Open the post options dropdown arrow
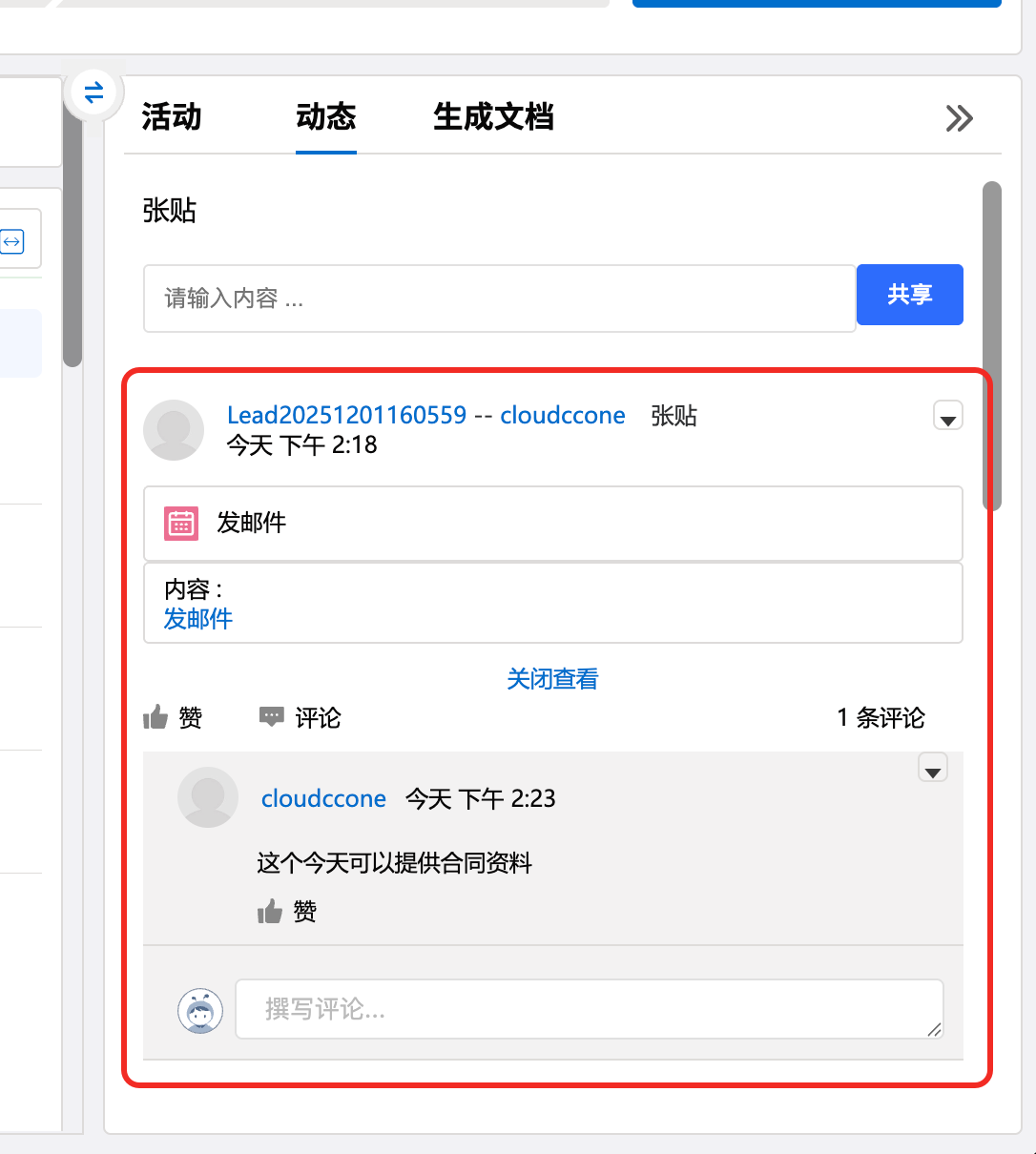Image resolution: width=1036 pixels, height=1154 pixels. click(947, 417)
